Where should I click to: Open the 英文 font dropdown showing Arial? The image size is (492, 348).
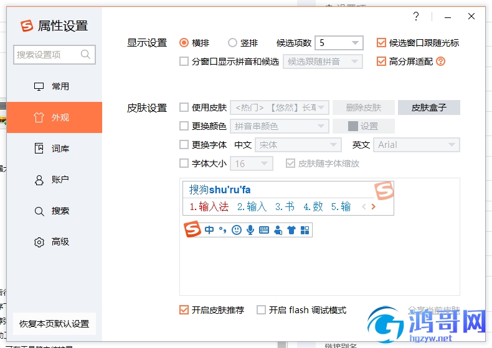pyautogui.click(x=417, y=145)
